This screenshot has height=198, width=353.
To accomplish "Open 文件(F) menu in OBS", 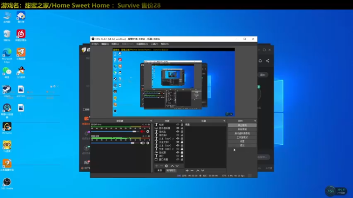I will click(x=95, y=44).
